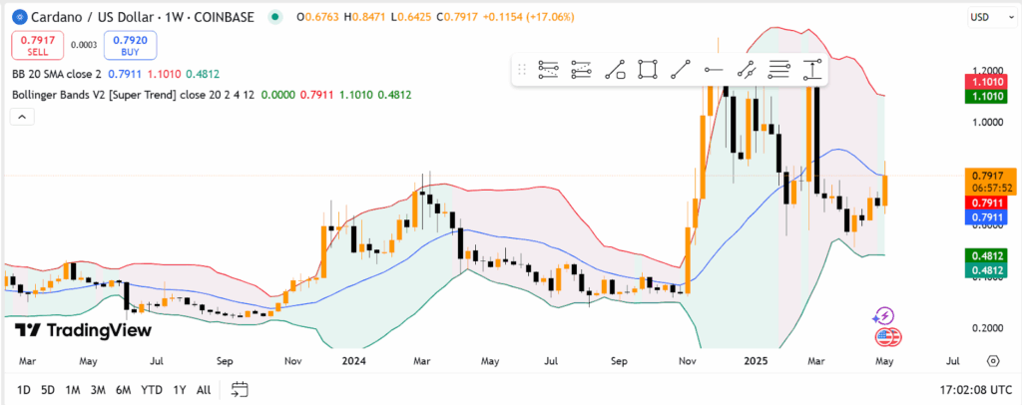Screen dimensions: 1022x405
Task: Click the red 0.7911 price label
Action: [x=985, y=203]
